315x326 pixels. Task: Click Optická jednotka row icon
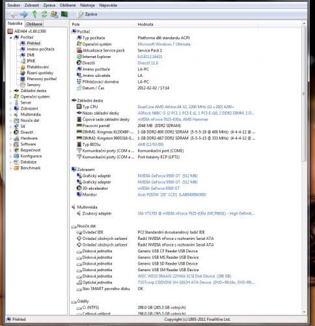[x=79, y=282]
